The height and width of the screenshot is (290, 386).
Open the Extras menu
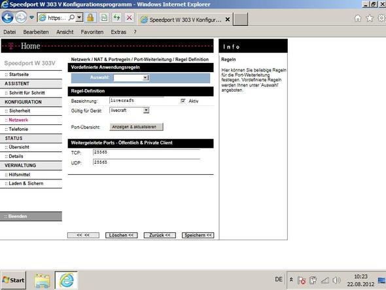coord(118,32)
